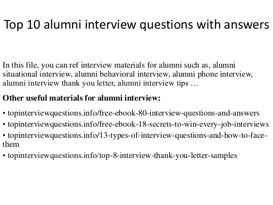Visit the top-8-interview-thank-you-letter-samples link
The image size is (273, 205).
[122, 154]
